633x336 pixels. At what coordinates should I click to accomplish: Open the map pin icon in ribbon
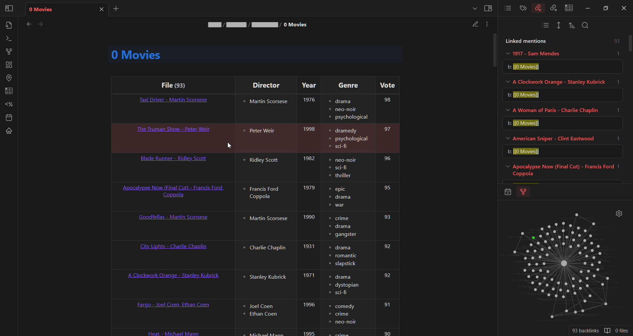point(9,78)
